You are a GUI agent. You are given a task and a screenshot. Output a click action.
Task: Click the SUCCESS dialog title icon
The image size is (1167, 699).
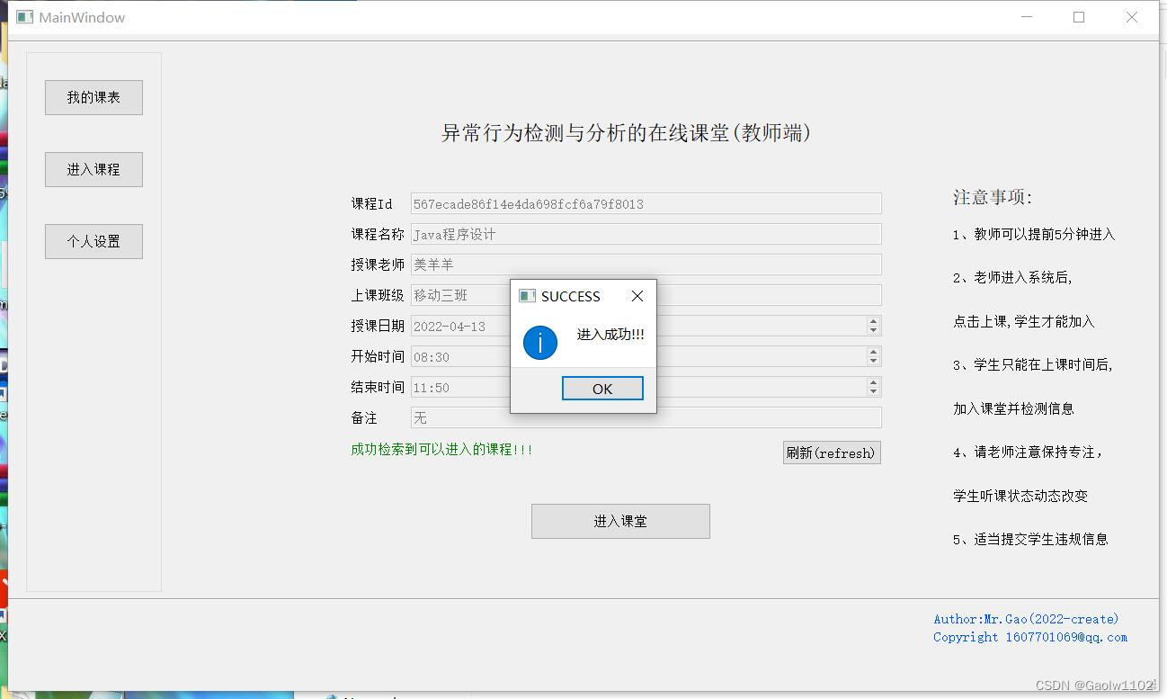[x=528, y=296]
